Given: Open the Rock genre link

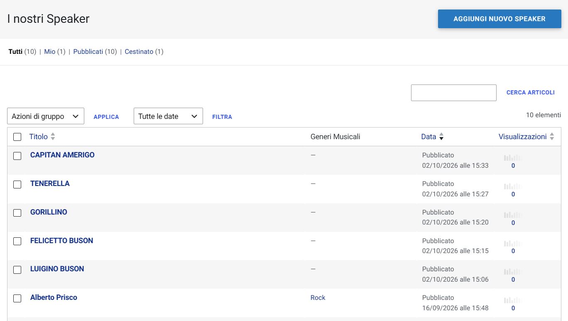Looking at the screenshot, I should pos(318,297).
